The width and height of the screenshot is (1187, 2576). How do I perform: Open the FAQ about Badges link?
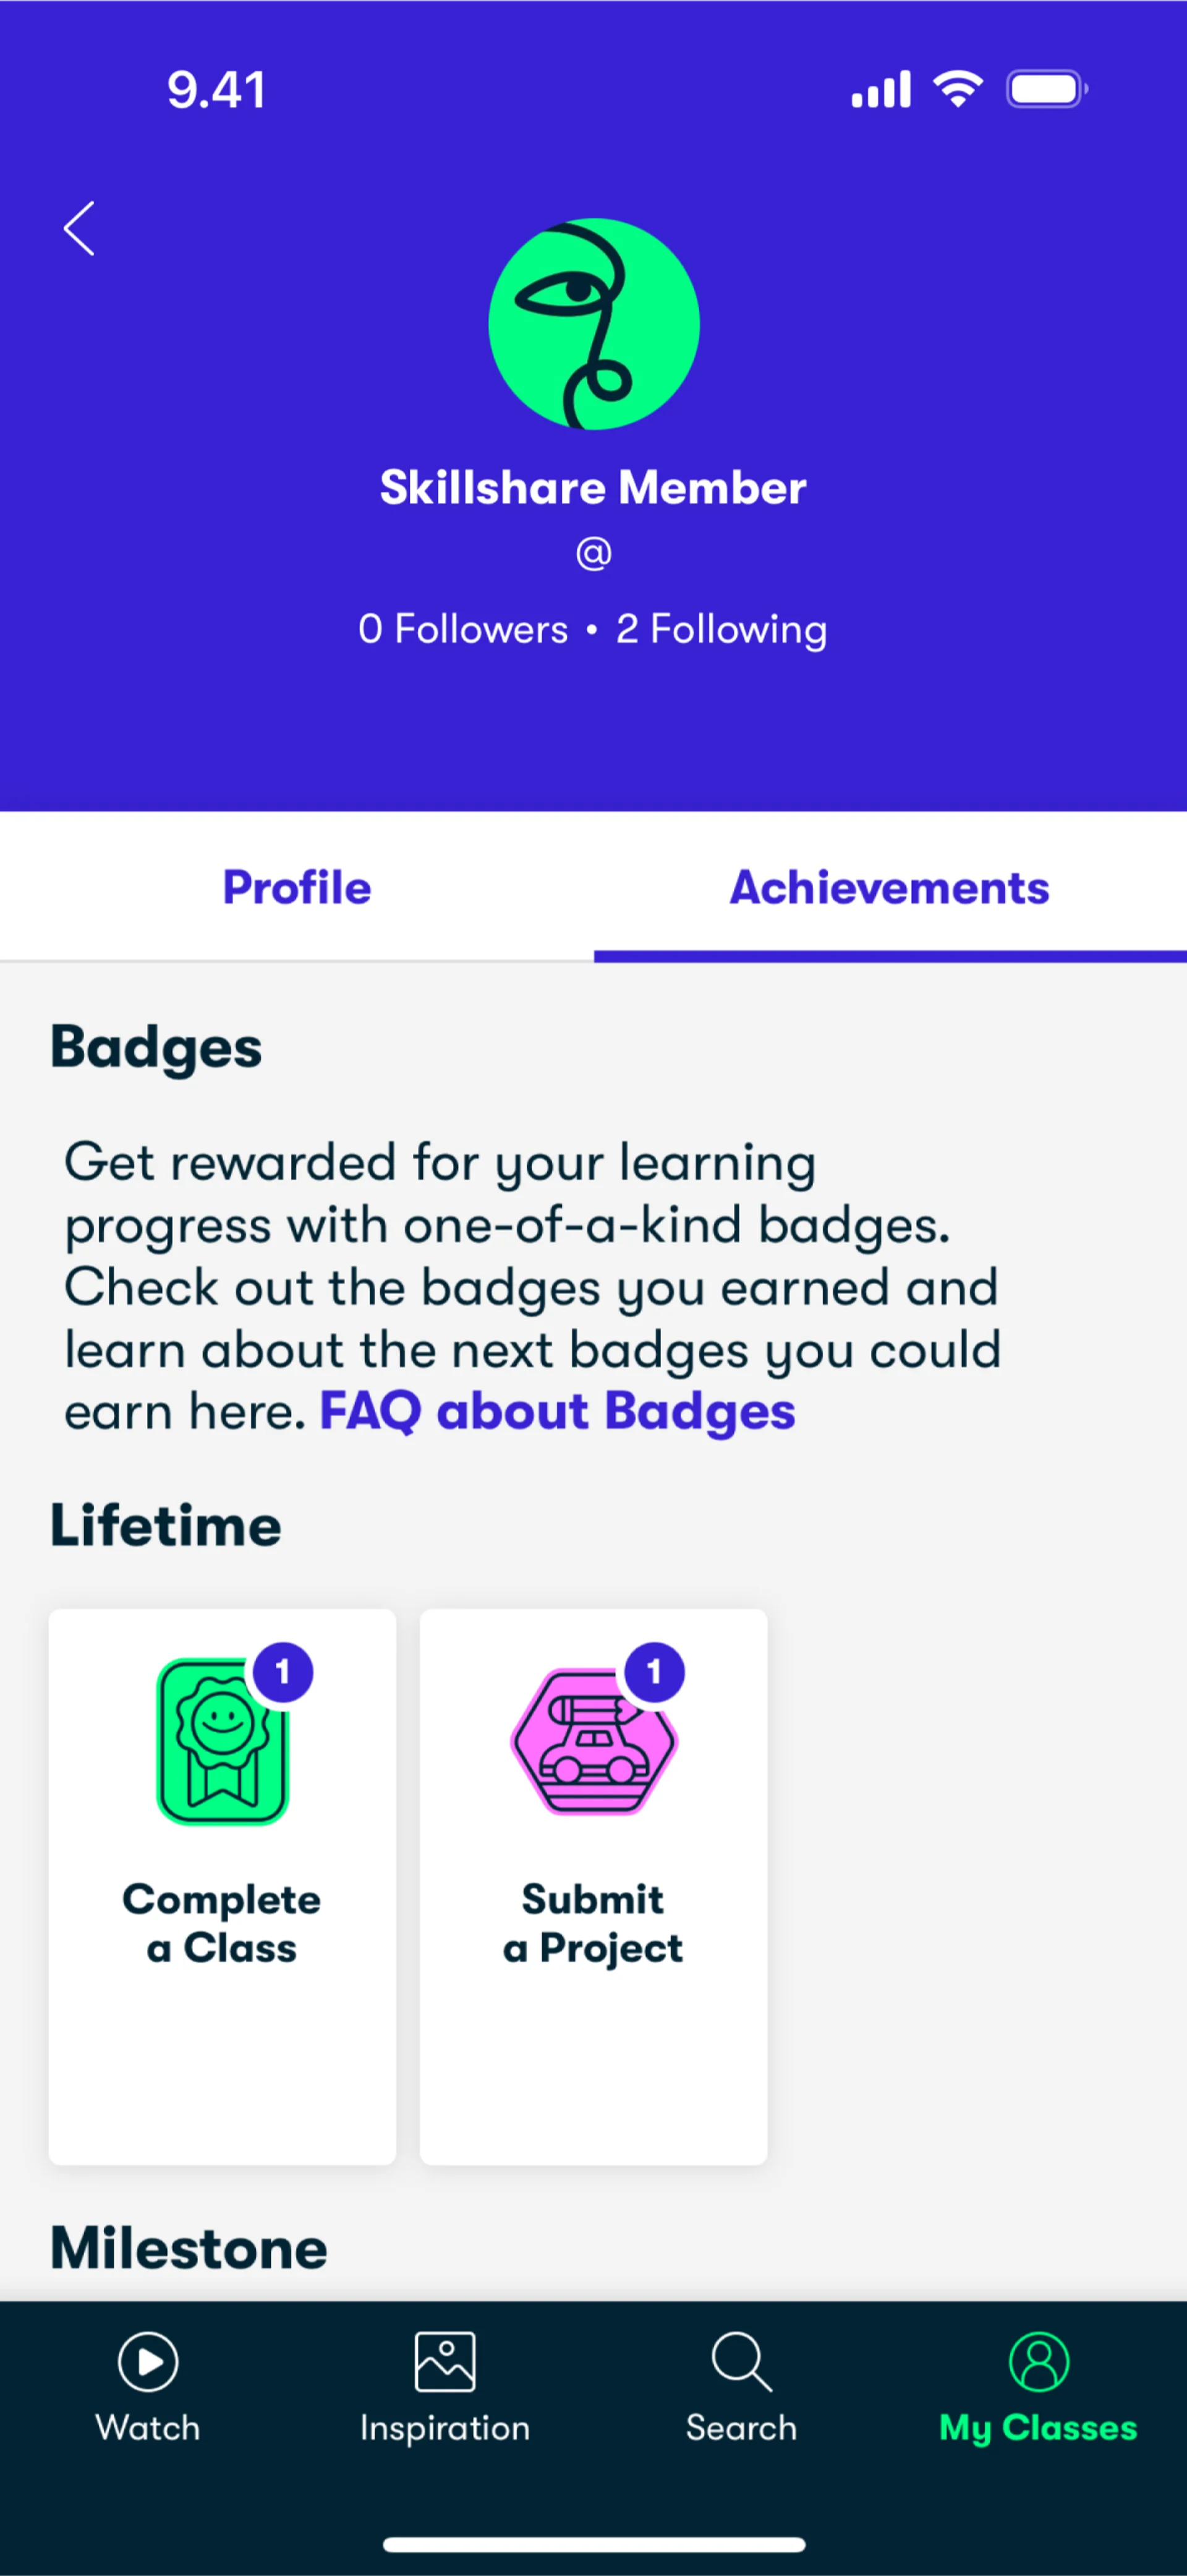(558, 1412)
